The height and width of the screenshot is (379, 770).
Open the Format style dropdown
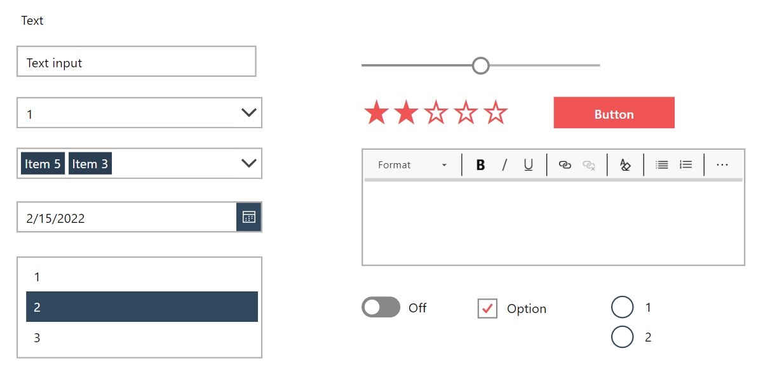point(412,164)
